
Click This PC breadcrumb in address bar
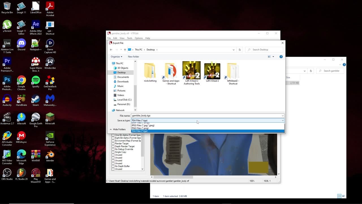tap(139, 50)
